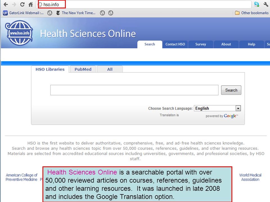This screenshot has width=270, height=202.
Task: Click the www.hso.info globe logo
Action: 19,33
